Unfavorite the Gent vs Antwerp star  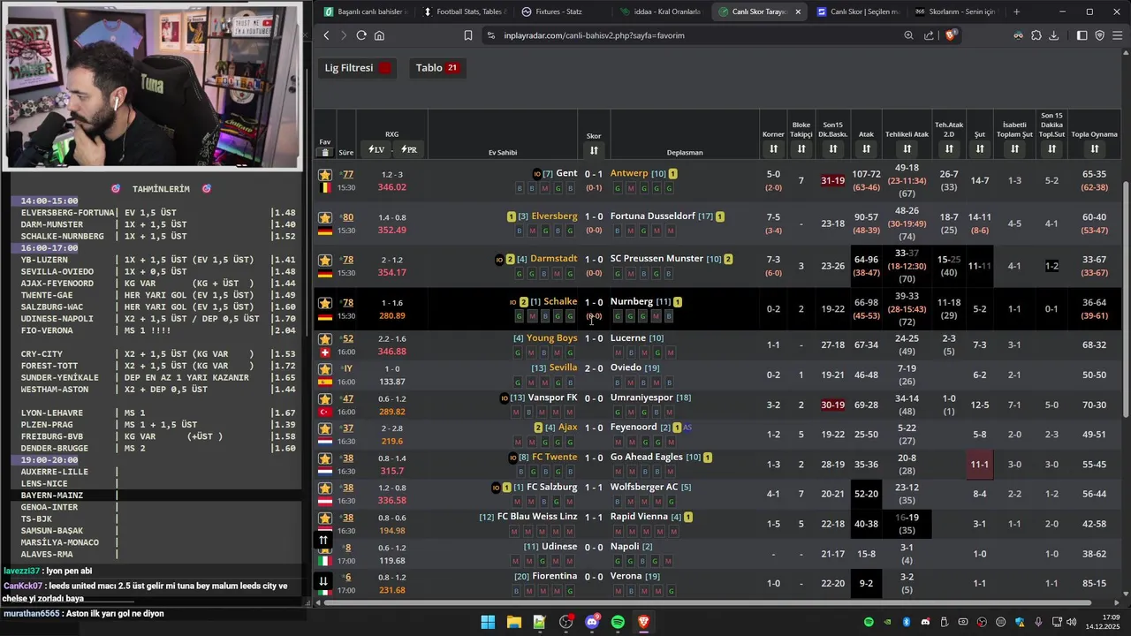[x=325, y=175]
